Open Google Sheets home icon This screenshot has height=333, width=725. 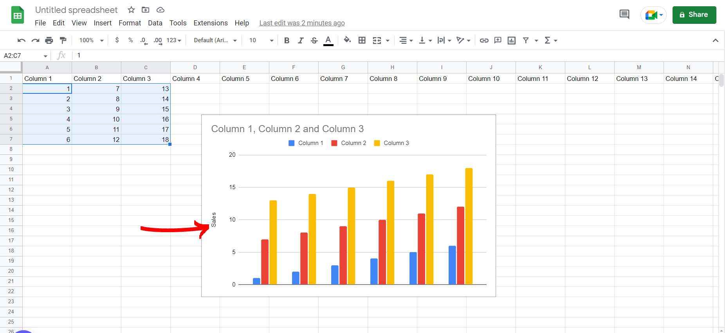click(18, 15)
